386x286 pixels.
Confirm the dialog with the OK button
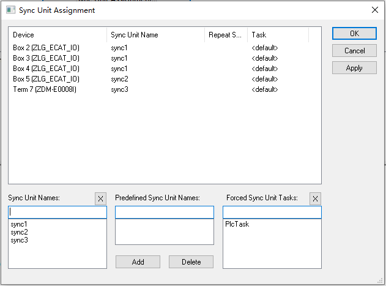tap(354, 33)
